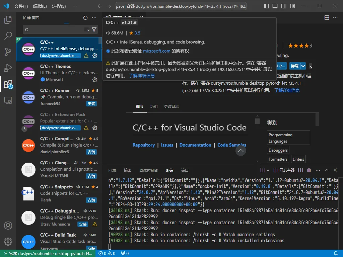Go forward using title bar arrow

point(109,6)
